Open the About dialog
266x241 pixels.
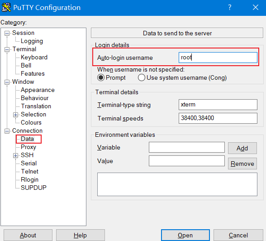pos(28,235)
